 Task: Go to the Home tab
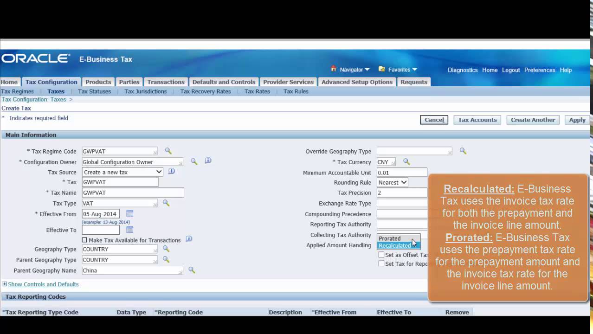[x=9, y=82]
